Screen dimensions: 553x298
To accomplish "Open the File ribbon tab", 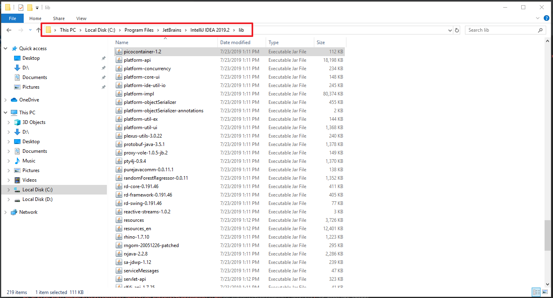I will pos(12,18).
